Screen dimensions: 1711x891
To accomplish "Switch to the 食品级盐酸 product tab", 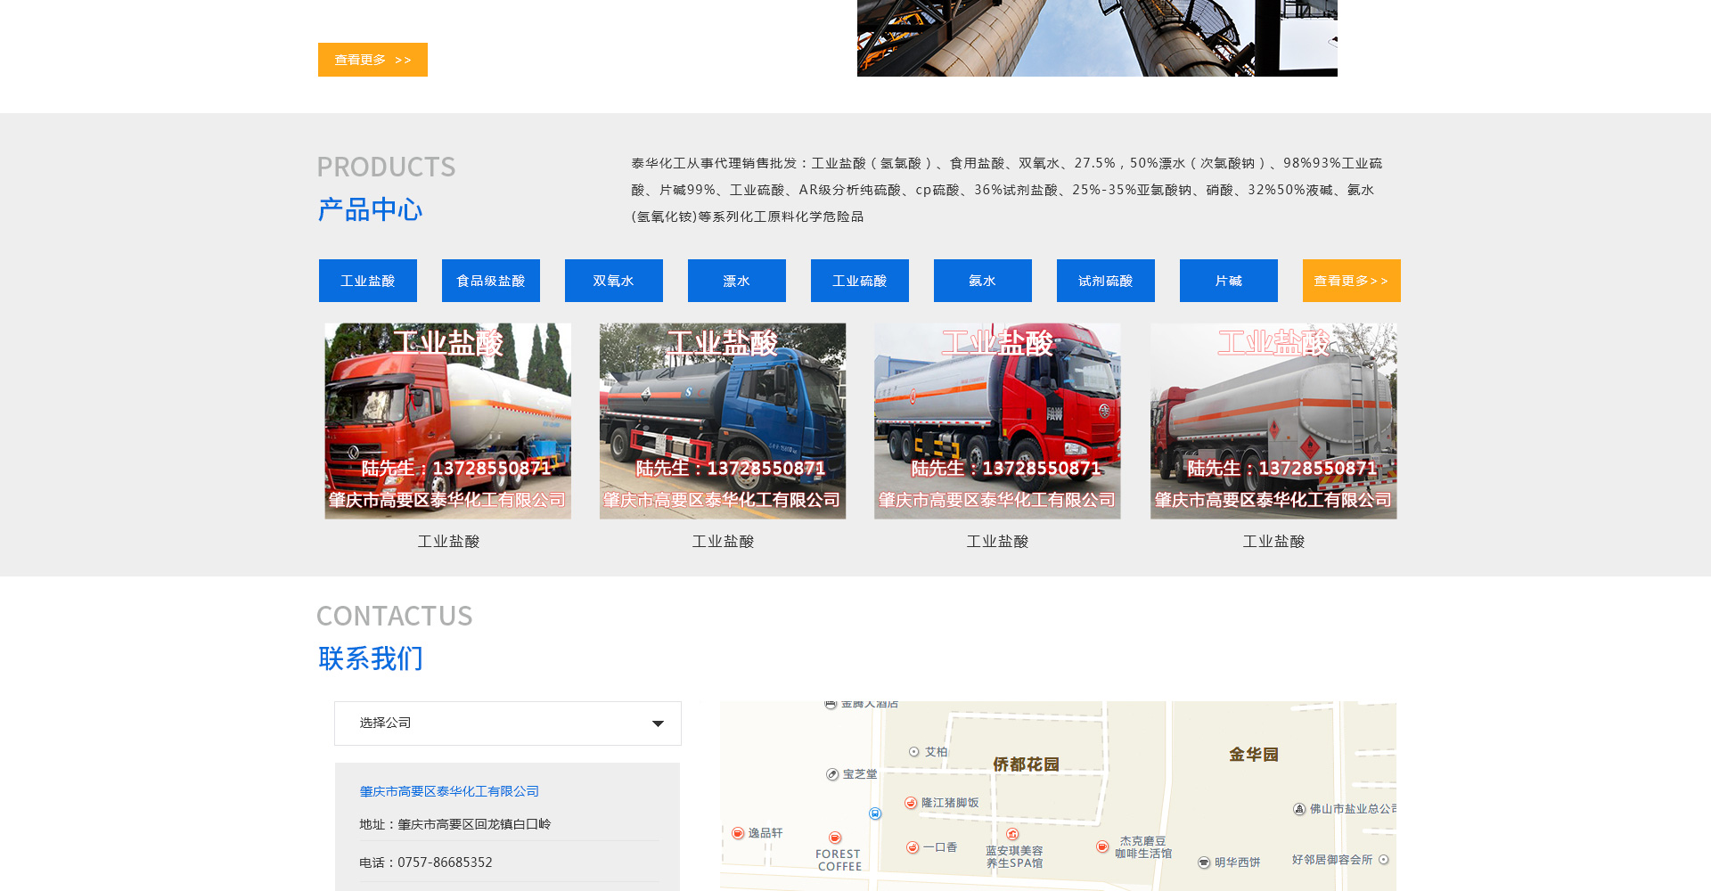I will (x=490, y=281).
